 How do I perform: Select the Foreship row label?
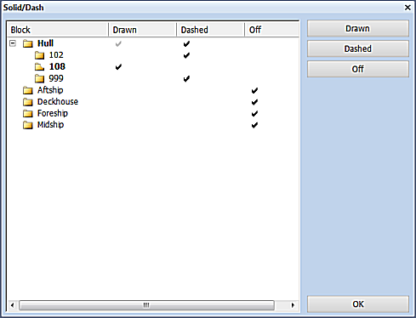(53, 113)
